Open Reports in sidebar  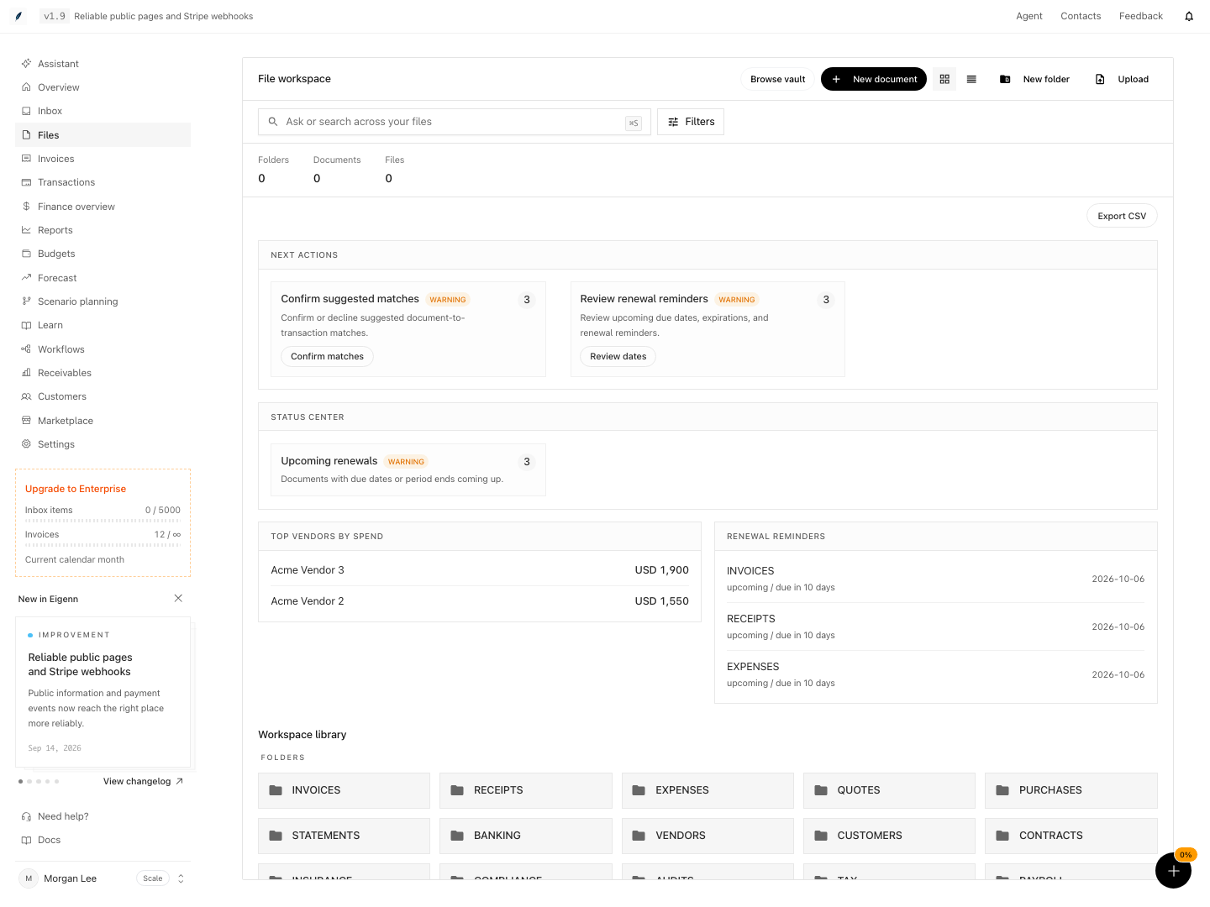tap(103, 230)
